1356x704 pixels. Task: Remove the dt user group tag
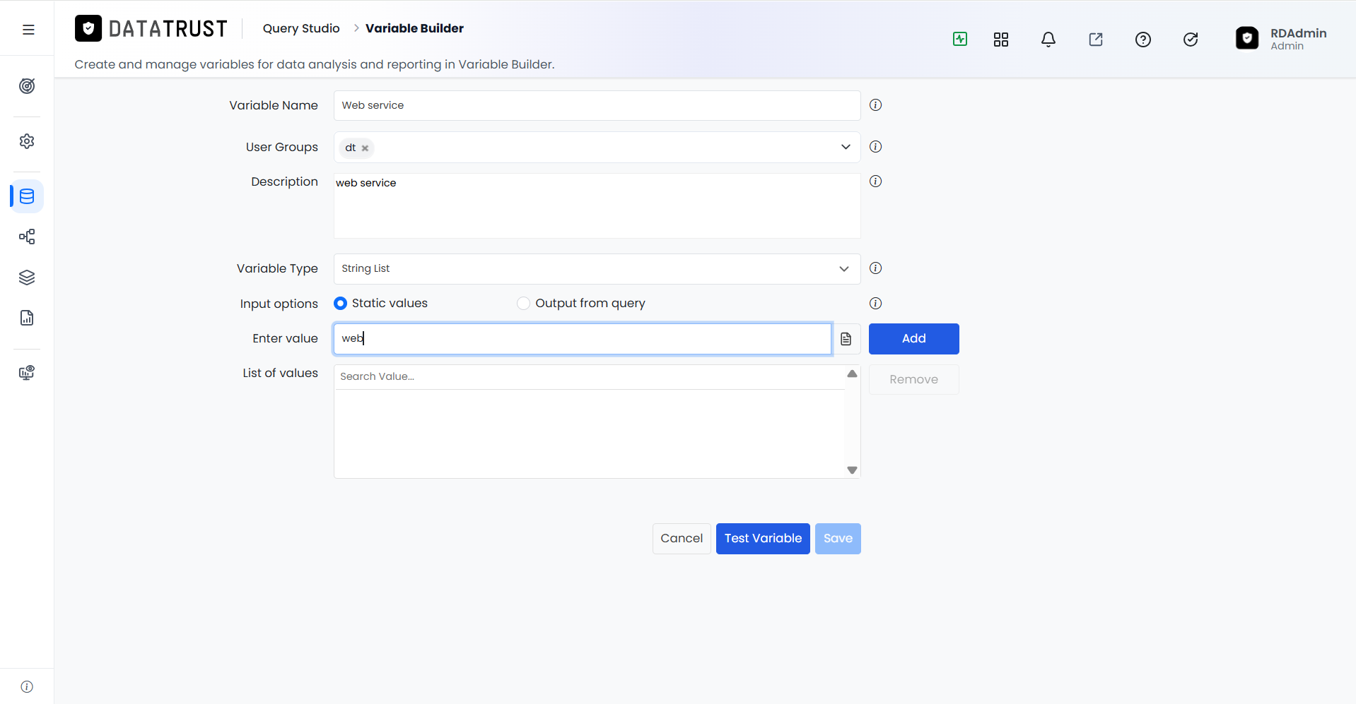pos(365,148)
